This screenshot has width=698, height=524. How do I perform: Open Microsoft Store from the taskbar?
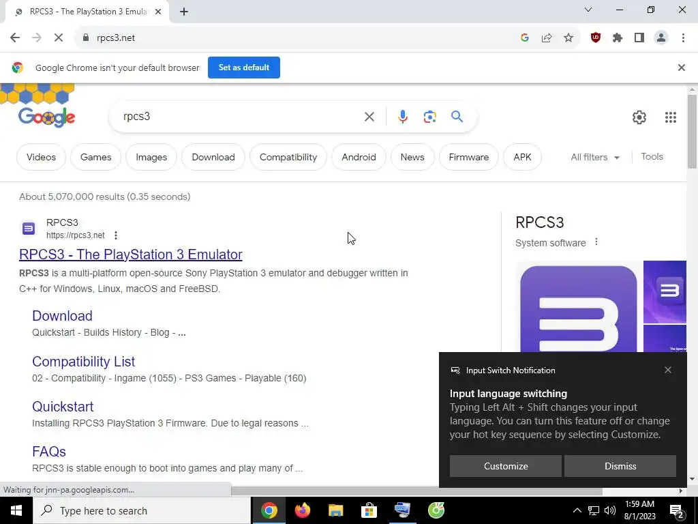[369, 510]
